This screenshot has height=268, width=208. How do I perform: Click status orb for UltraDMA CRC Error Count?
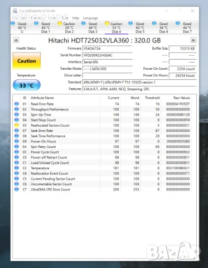point(17,189)
